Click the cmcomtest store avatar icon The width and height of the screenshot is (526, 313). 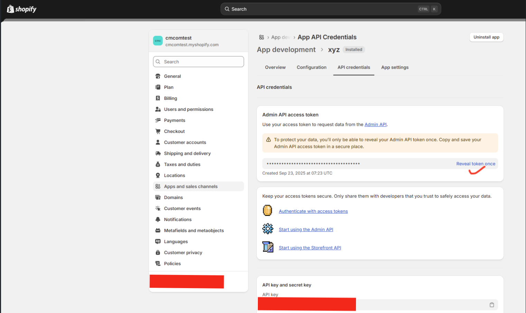coord(158,41)
